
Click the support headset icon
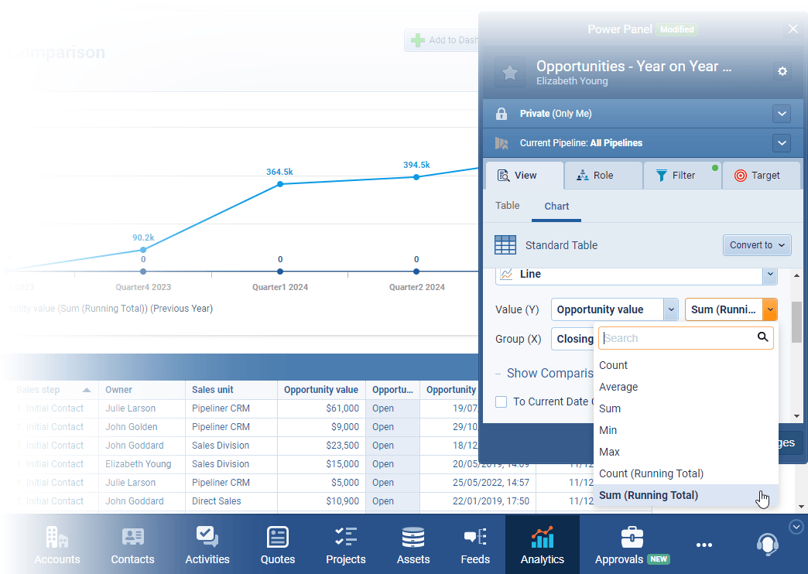point(767,545)
